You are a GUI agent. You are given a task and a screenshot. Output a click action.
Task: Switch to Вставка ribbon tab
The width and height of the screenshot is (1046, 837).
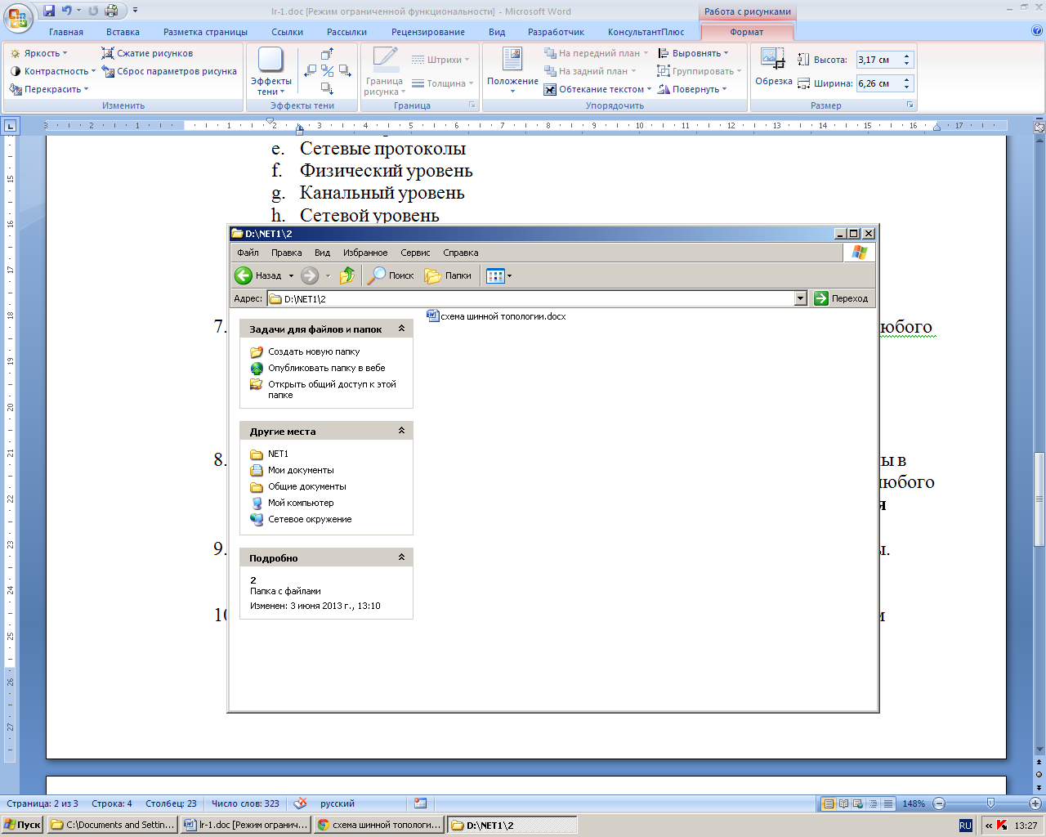(x=123, y=32)
